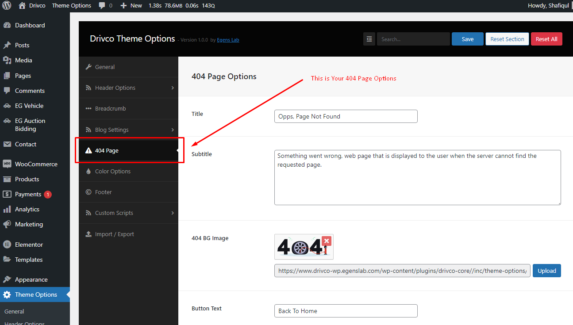Open Elementor in the admin sidebar
Image resolution: width=573 pixels, height=325 pixels.
[x=29, y=245]
